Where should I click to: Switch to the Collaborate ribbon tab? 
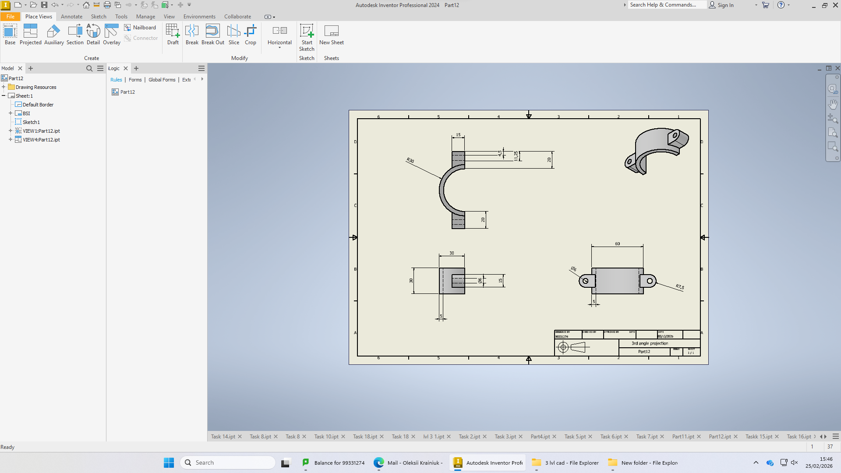tap(237, 17)
